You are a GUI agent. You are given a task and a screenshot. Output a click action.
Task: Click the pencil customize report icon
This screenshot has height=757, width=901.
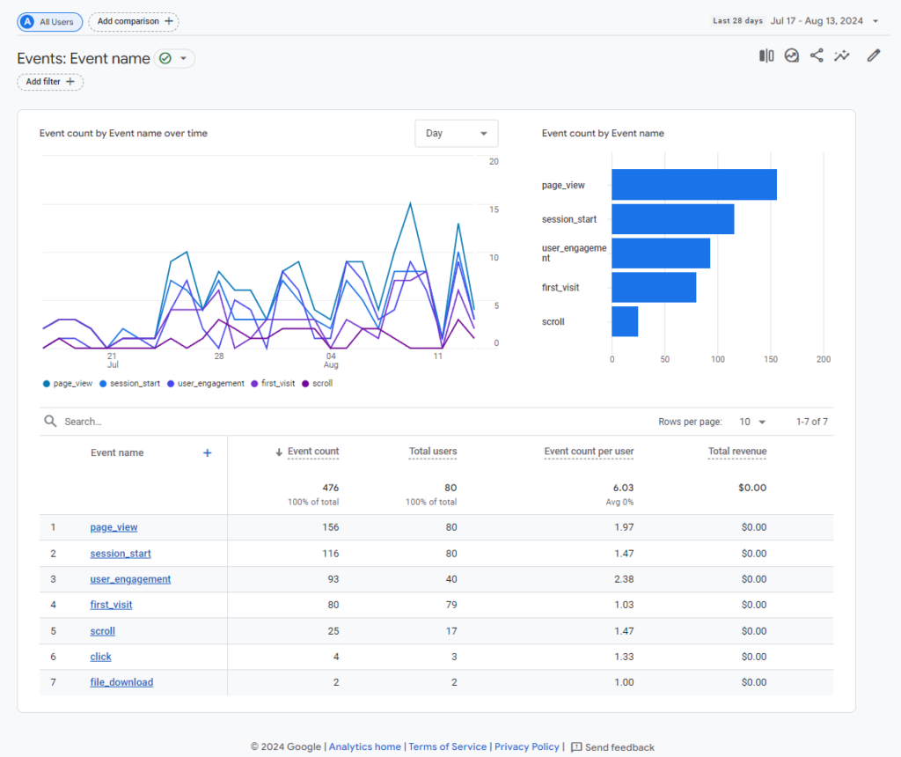tap(873, 56)
